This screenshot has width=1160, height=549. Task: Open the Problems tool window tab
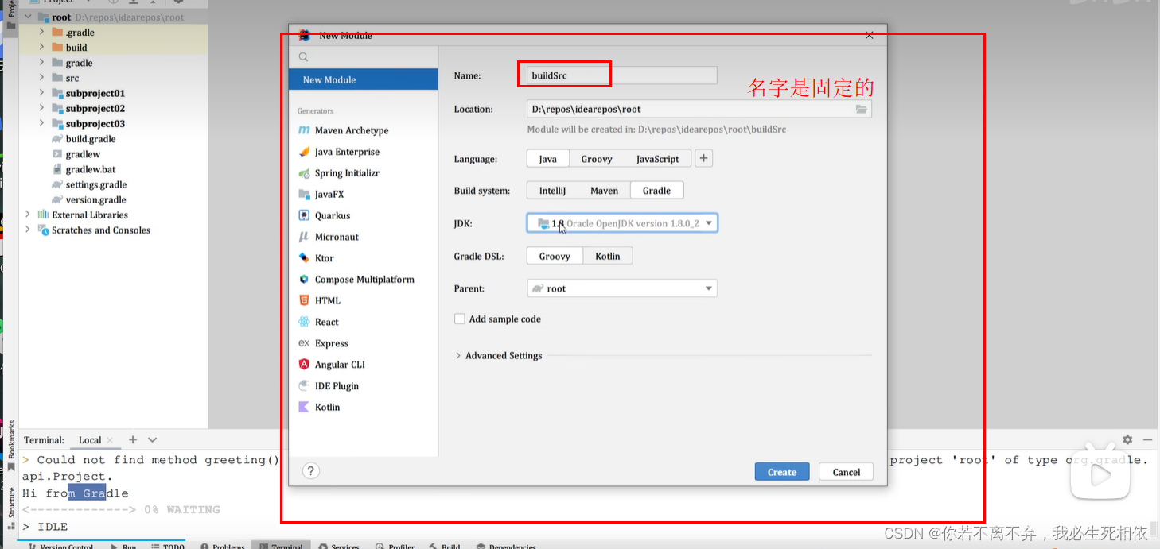tap(223, 547)
